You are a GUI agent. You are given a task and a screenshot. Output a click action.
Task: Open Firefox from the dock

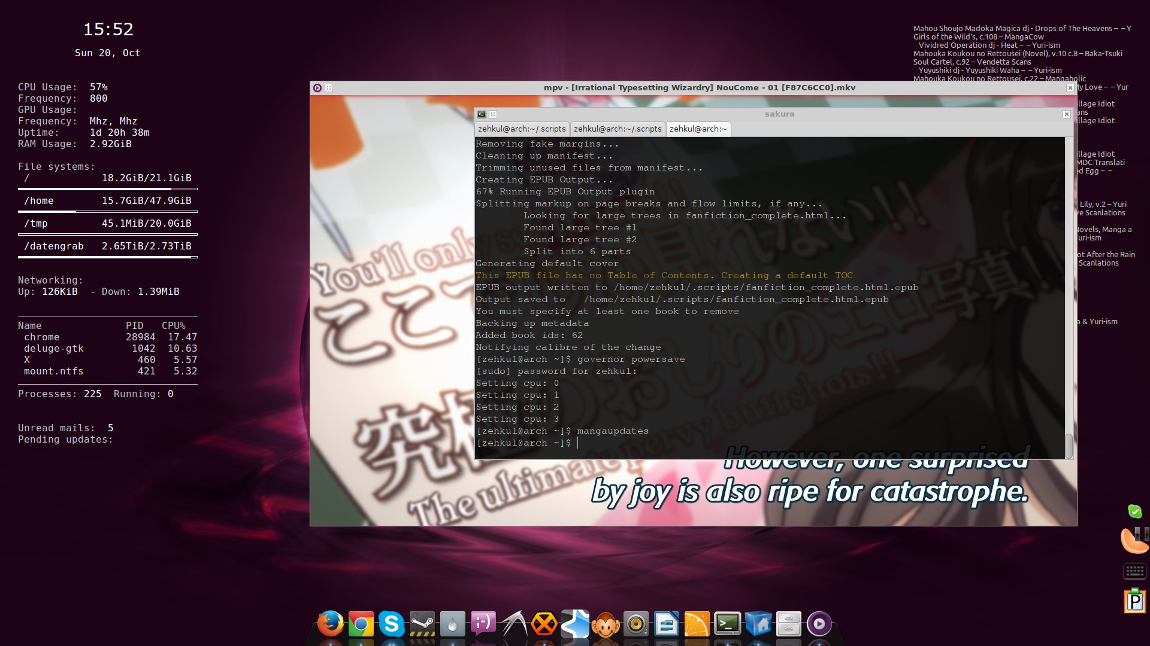[x=330, y=624]
